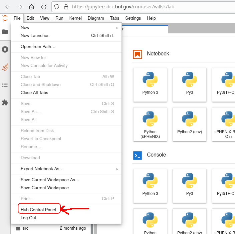Reload the page with the refresh icon
235x234 pixels.
(x=44, y=7)
